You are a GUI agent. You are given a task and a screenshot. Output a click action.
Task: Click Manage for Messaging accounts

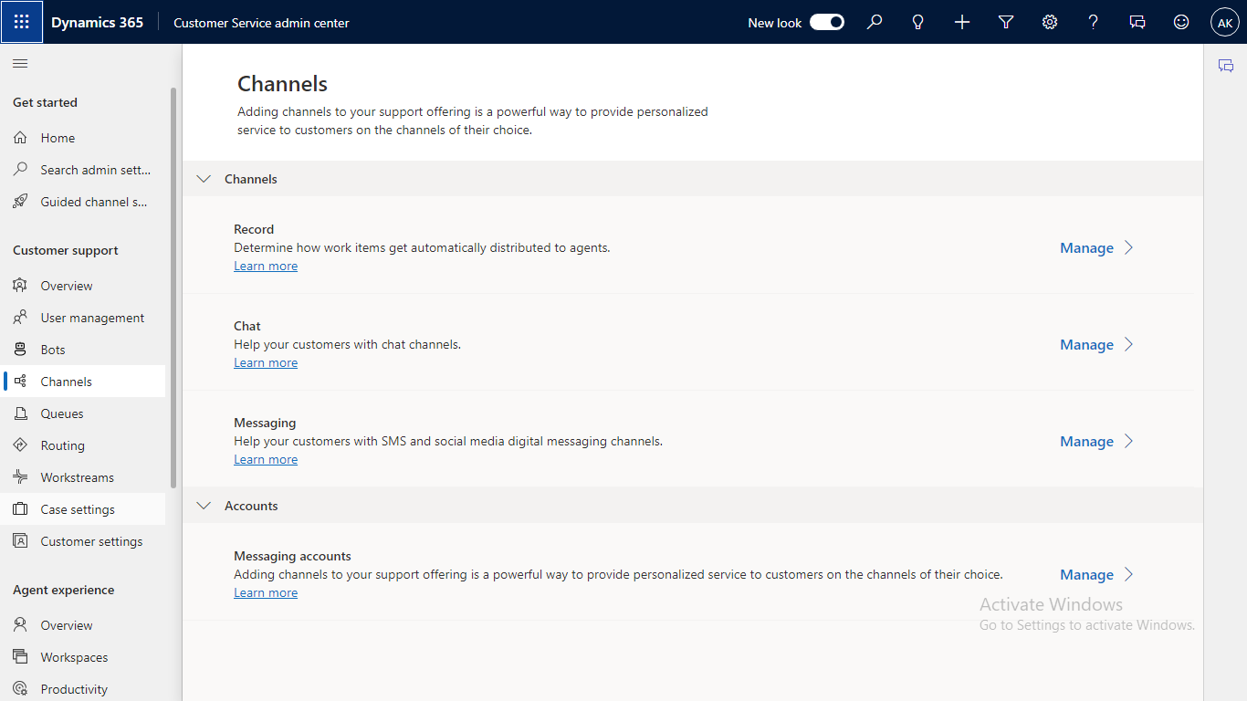click(1095, 575)
